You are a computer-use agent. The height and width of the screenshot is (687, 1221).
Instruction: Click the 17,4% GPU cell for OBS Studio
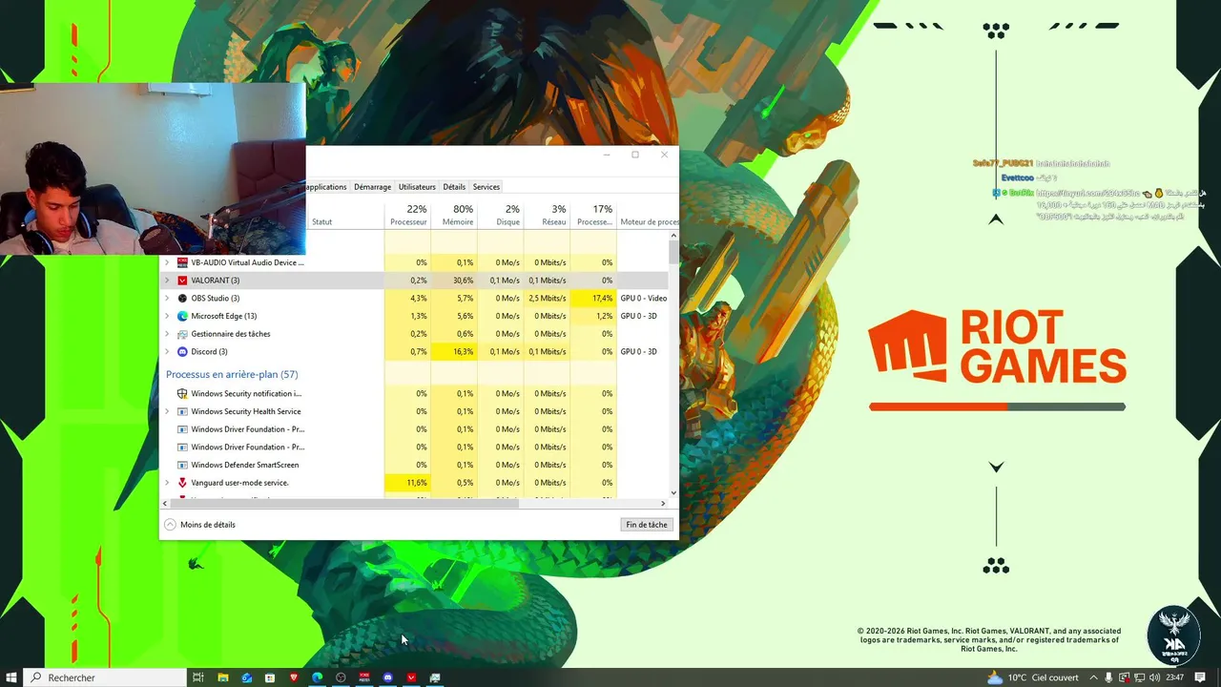click(593, 298)
